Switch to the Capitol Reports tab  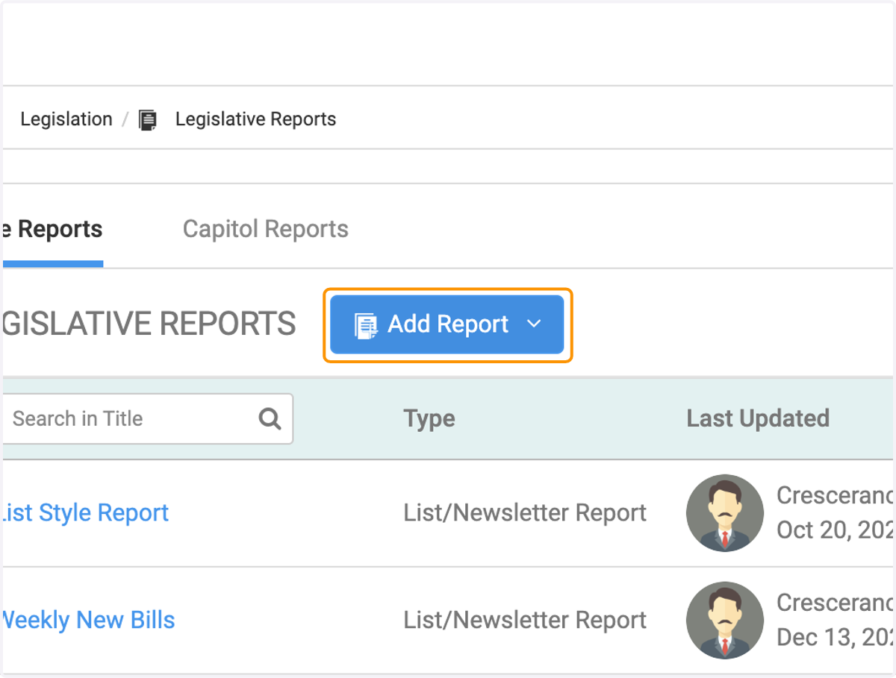click(266, 229)
